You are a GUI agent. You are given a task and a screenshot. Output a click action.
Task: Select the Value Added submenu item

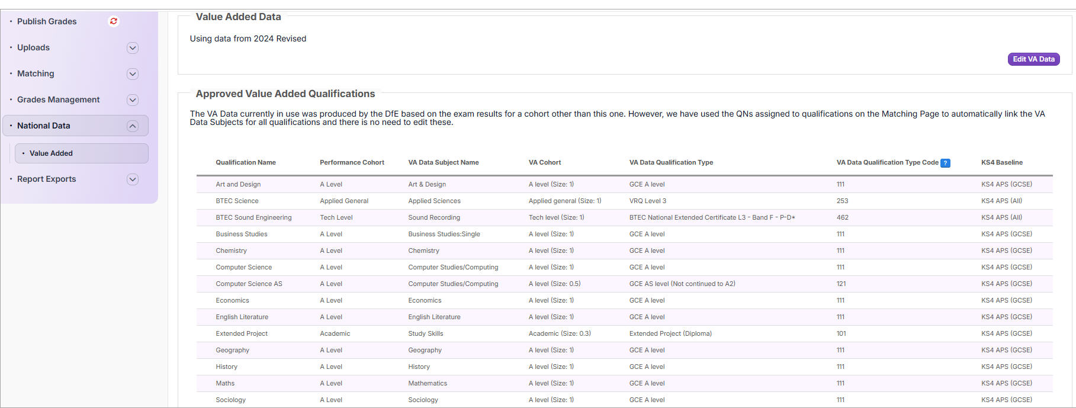[x=51, y=153]
